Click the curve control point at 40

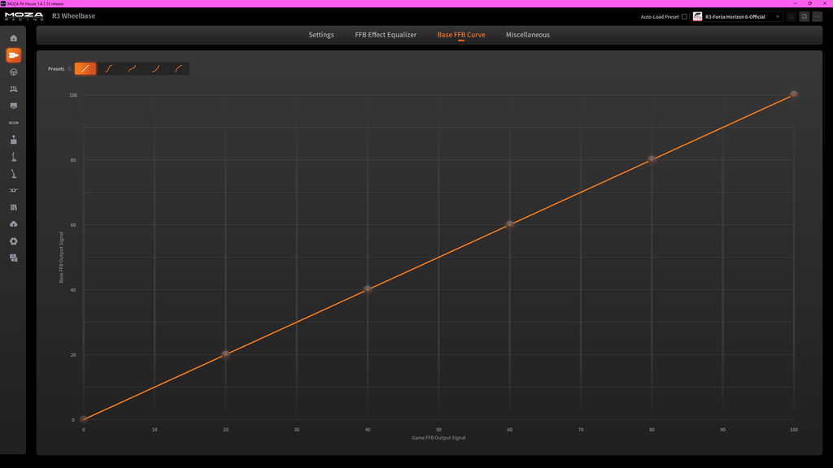point(368,290)
